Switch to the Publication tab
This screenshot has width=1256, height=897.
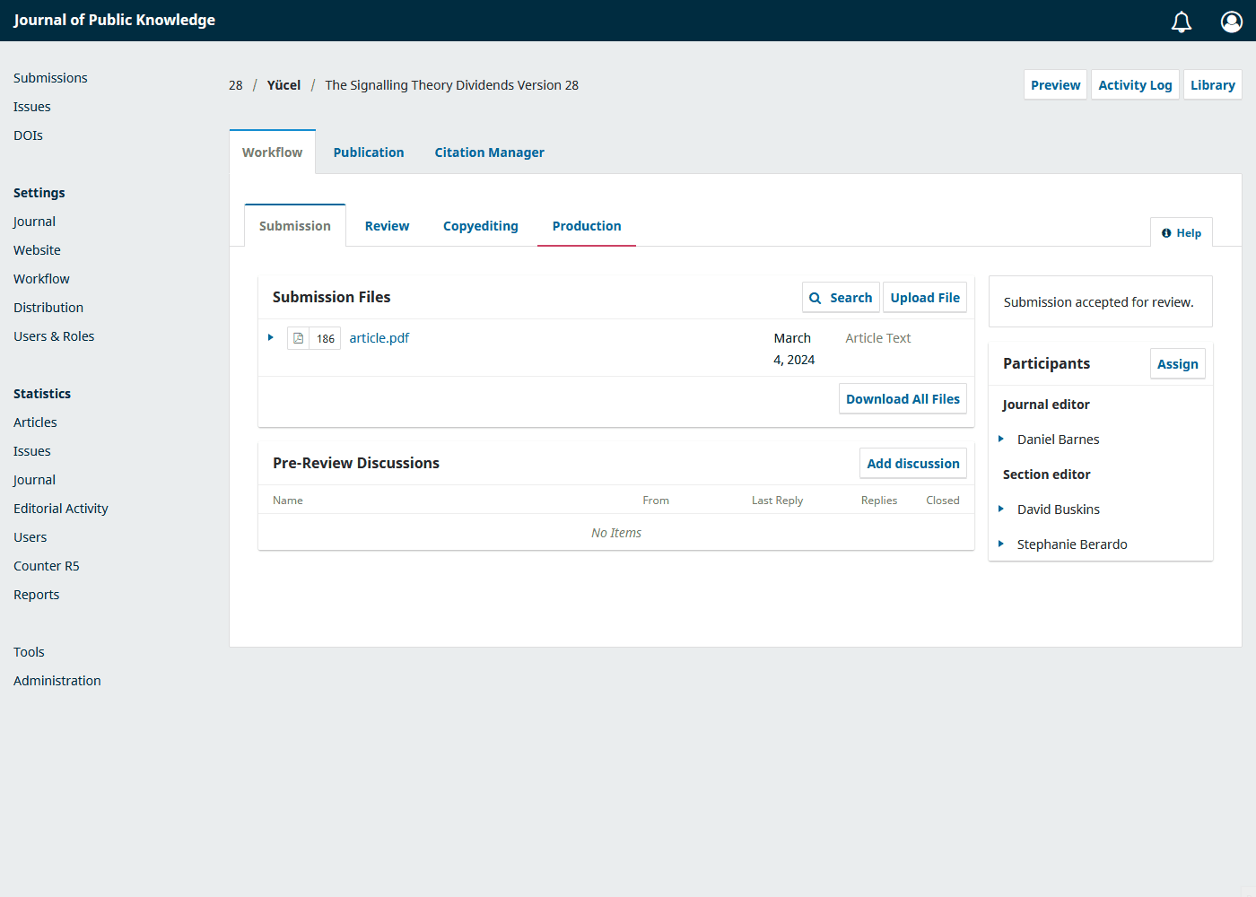[x=369, y=152]
